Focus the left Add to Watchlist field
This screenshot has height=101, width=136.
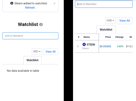point(30,36)
